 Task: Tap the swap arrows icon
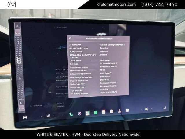point(165,108)
